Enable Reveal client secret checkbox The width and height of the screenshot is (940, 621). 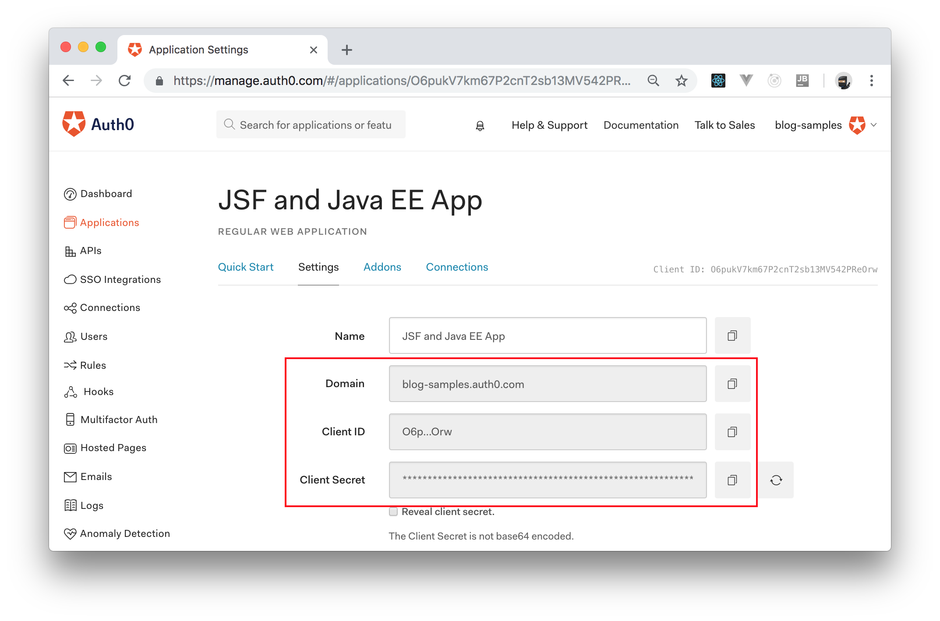click(393, 512)
